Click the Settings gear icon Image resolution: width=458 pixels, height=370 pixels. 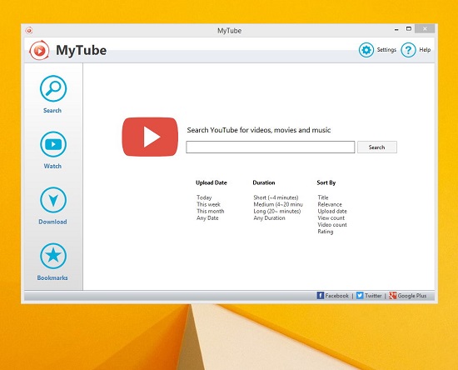click(366, 50)
